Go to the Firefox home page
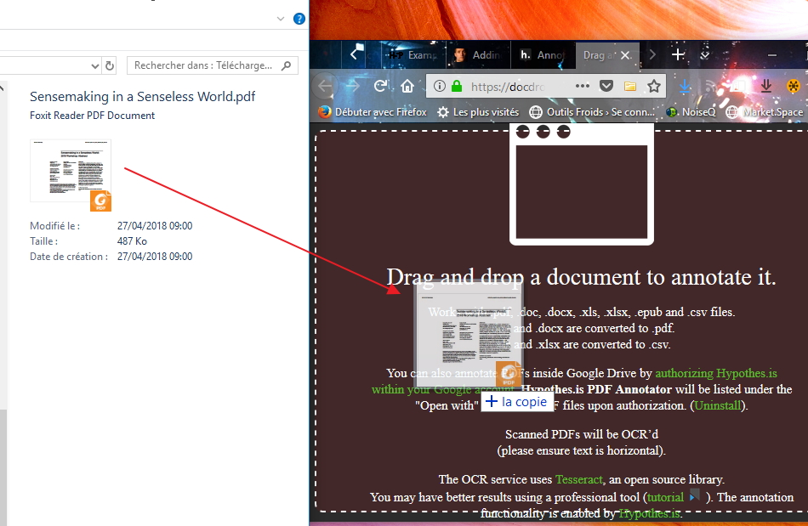 [407, 86]
